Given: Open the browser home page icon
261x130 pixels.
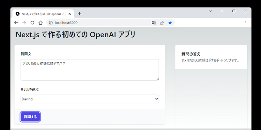Looking at the screenshot, I should 40,23.
